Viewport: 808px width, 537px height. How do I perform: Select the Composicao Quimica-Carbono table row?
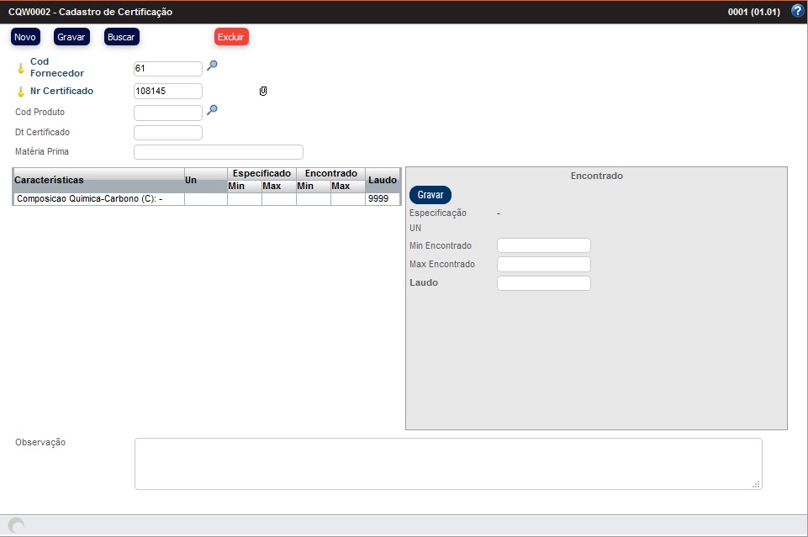[x=98, y=199]
